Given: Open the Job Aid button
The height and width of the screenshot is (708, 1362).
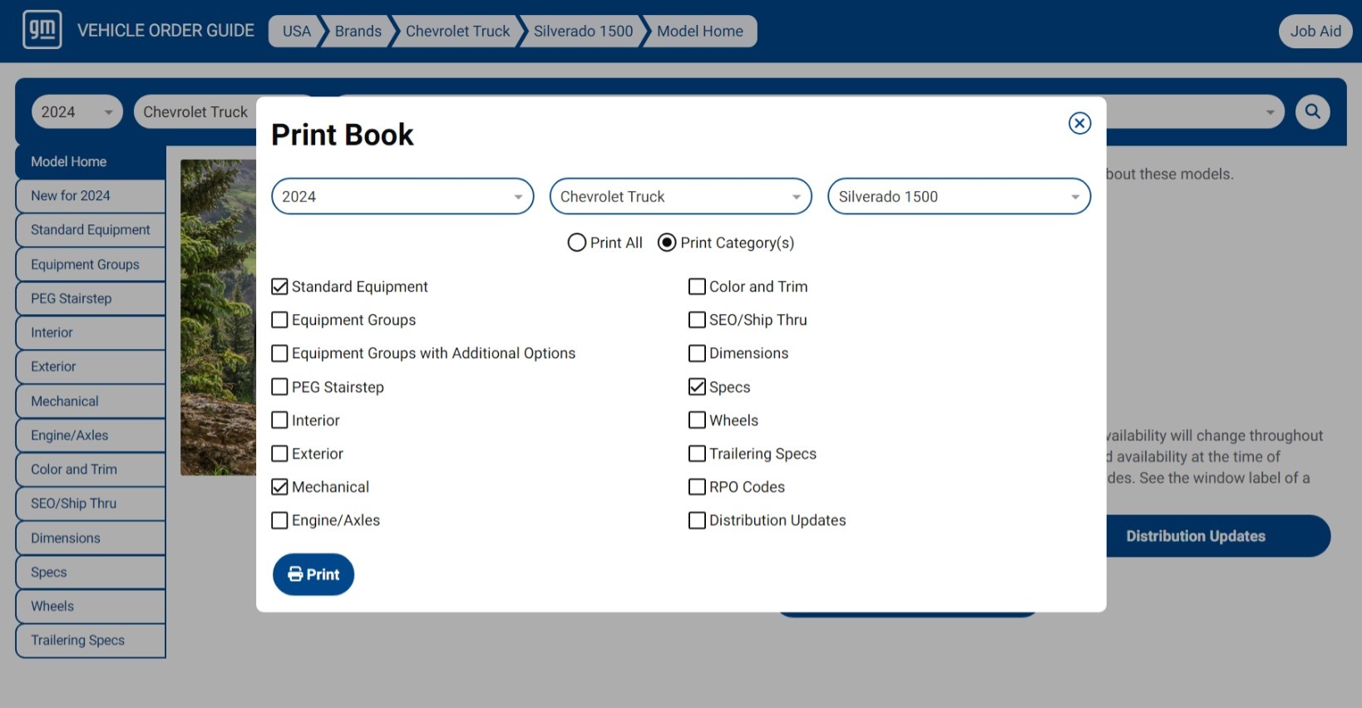Looking at the screenshot, I should pos(1315,31).
